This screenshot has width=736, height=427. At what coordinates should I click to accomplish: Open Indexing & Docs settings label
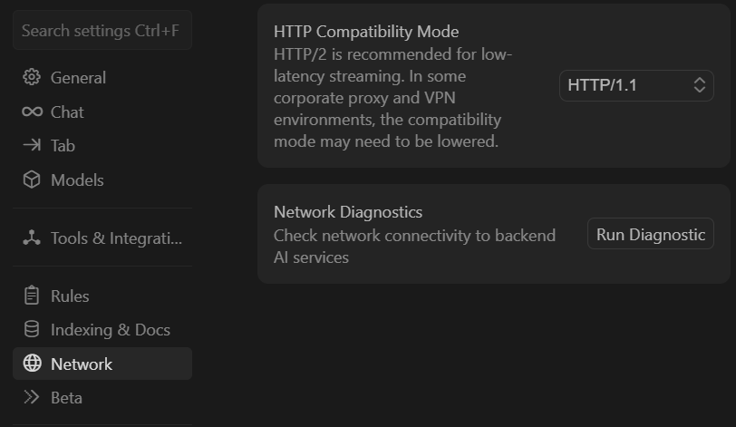[x=111, y=330]
